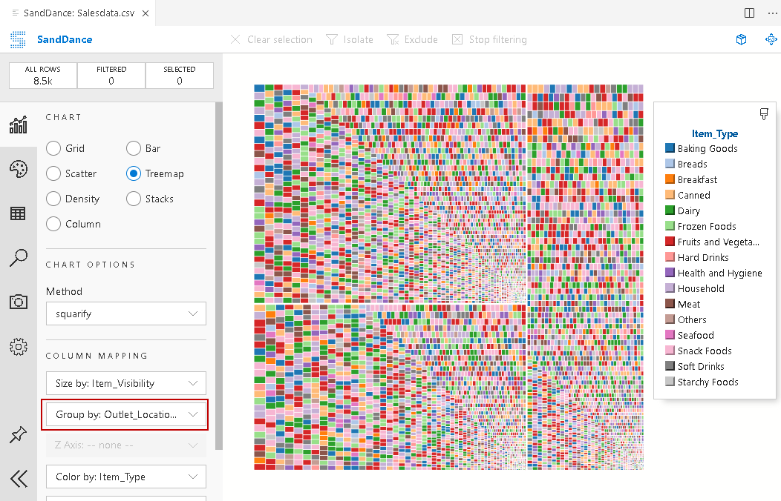The height and width of the screenshot is (501, 781).
Task: Click the legend pin color icon
Action: tap(764, 114)
